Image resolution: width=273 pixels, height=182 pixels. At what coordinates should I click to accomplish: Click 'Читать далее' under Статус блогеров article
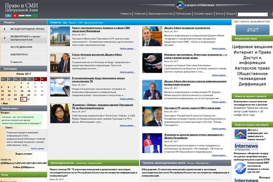click(x=127, y=72)
